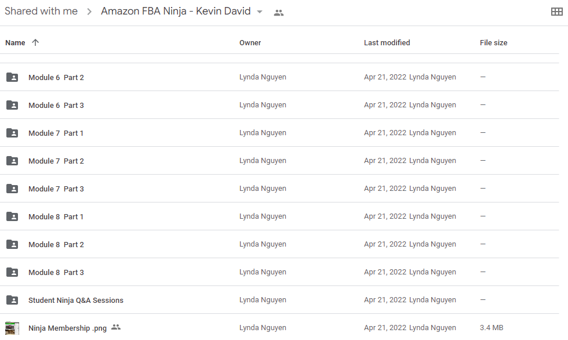Click the File size column header

point(493,43)
